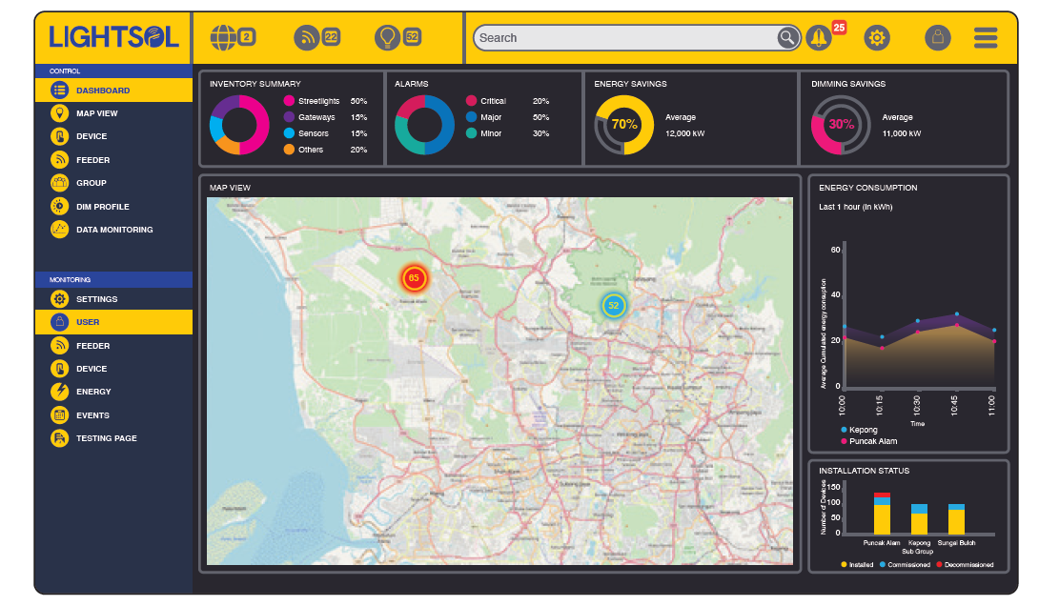Open the alarm bell notifications
Viewport: 1039px width, 606px height.
coord(818,38)
